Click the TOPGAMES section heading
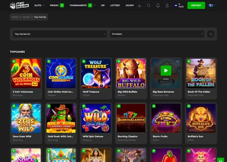The image size is (227, 162). coord(18,52)
